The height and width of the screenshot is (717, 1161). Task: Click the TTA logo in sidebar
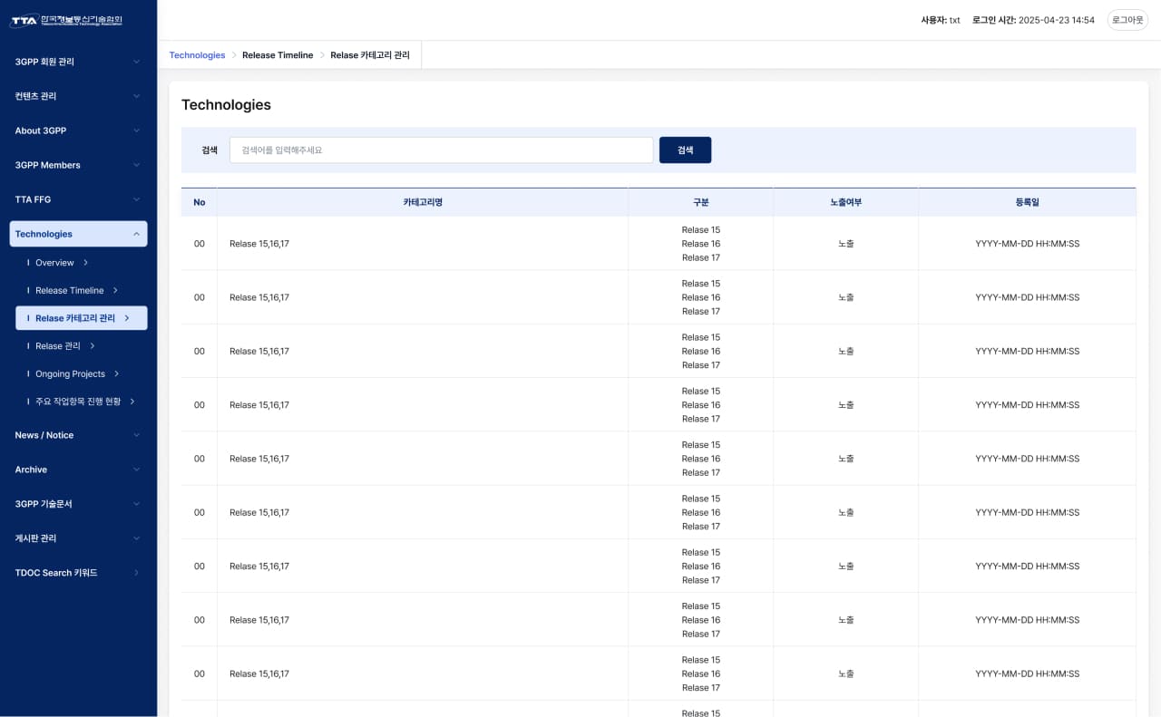pyautogui.click(x=66, y=20)
